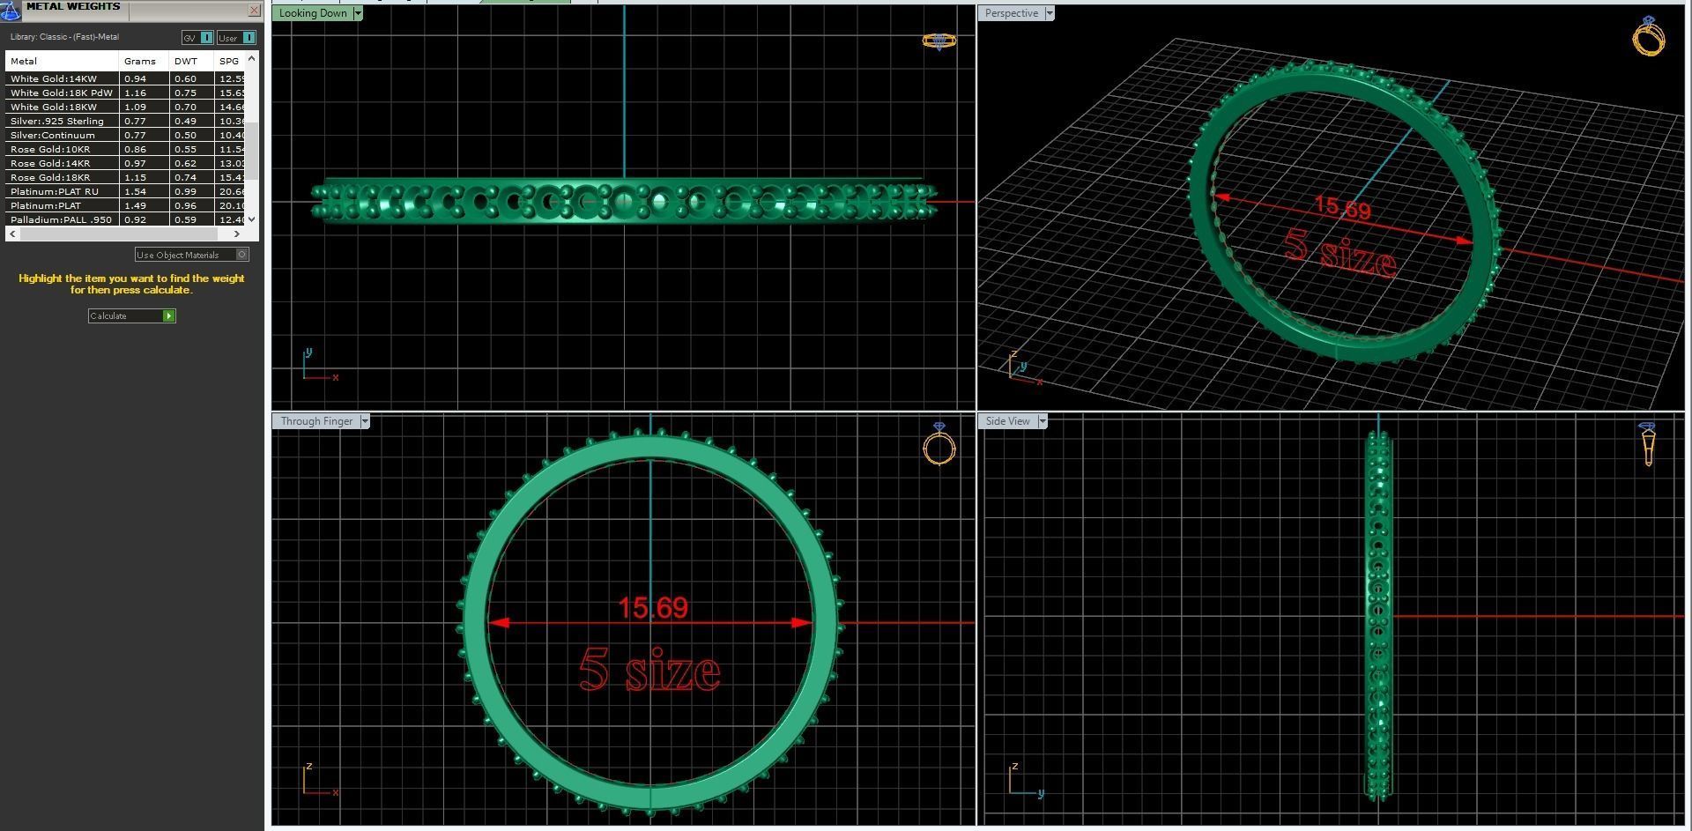Toggle the GV library switch
Screen dimensions: 1692x831
197,37
